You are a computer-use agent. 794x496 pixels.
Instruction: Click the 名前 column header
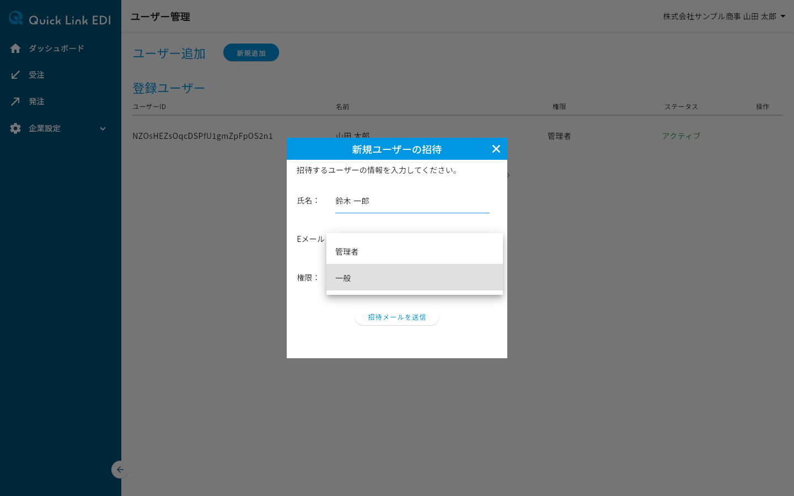[x=342, y=106]
